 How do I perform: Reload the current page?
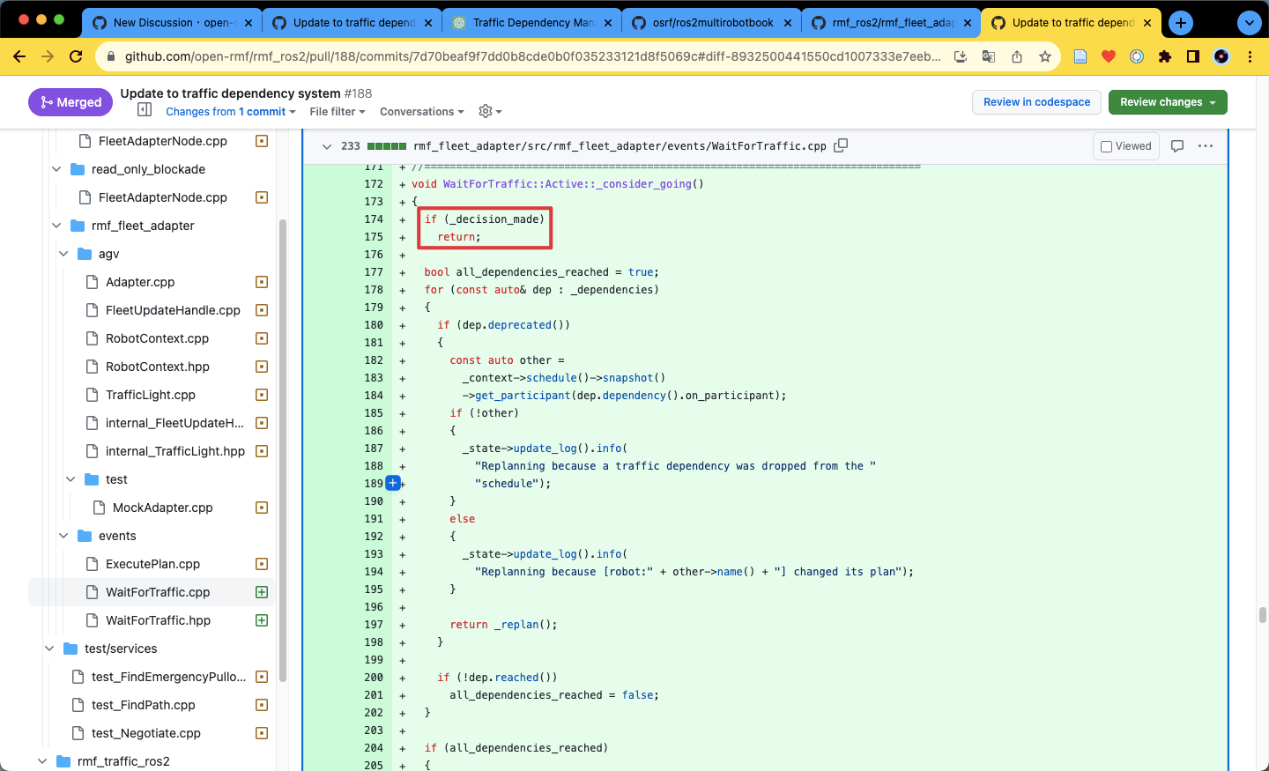pos(76,56)
